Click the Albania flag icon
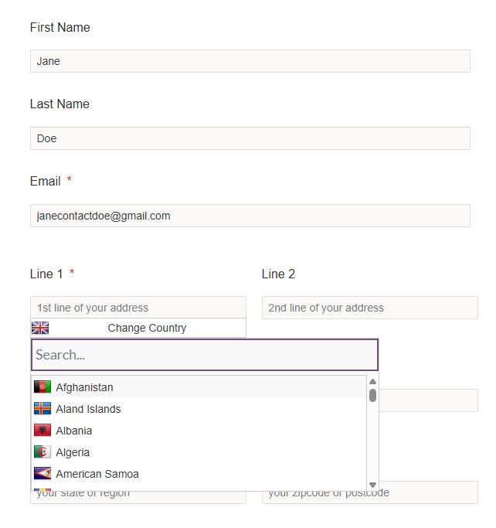This screenshot has height=528, width=496. [42, 431]
